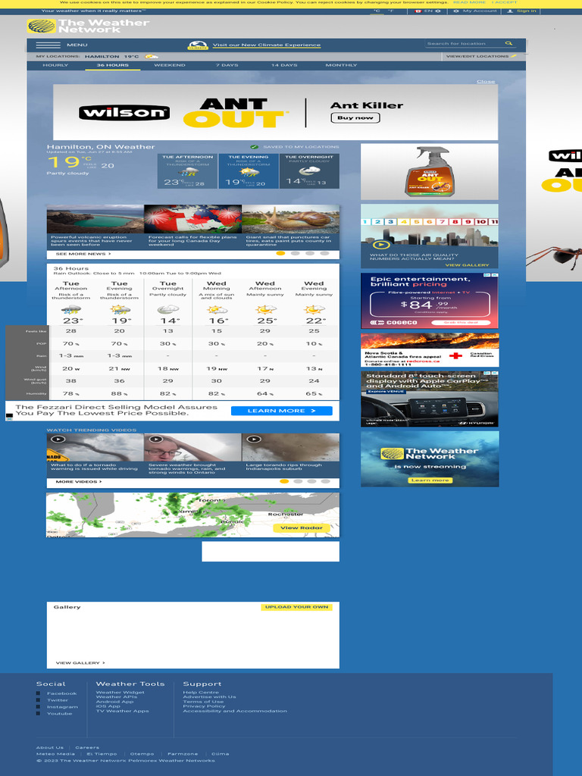This screenshot has width=582, height=776.
Task: Play the tornado warning driving video
Action: 58,439
